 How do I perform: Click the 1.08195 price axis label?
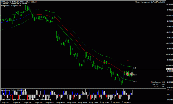coord(170,88)
